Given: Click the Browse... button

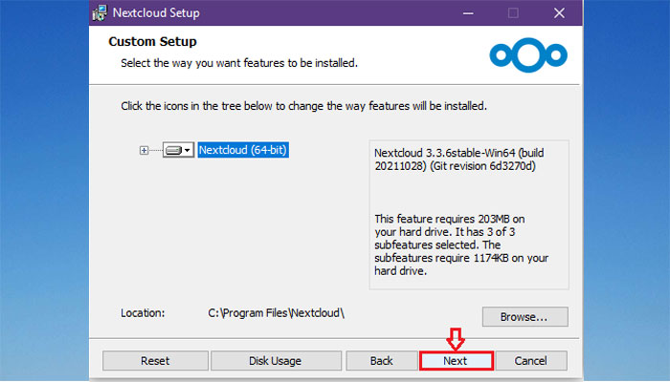Looking at the screenshot, I should coord(525,317).
